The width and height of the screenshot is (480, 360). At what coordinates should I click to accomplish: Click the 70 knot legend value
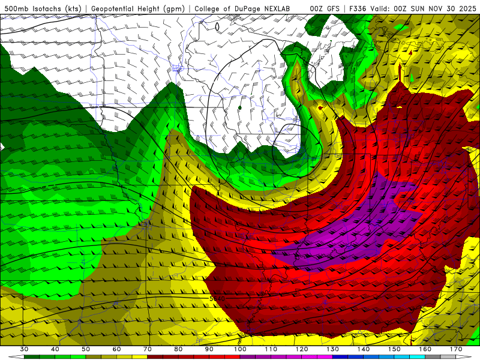(148, 349)
